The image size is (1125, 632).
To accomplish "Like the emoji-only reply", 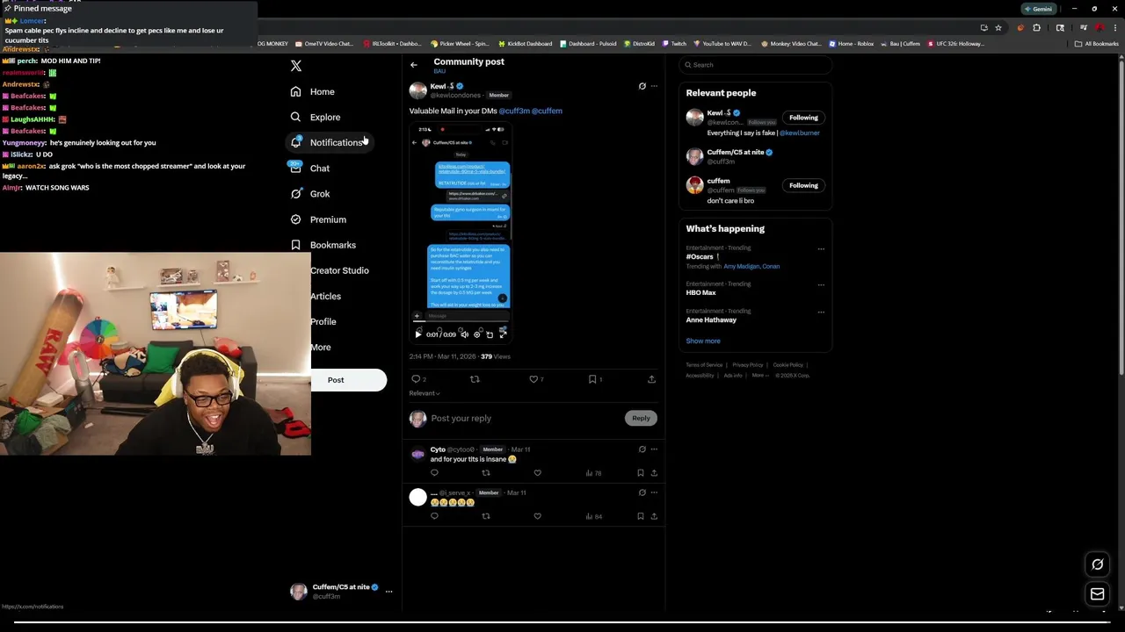I will coord(538,516).
